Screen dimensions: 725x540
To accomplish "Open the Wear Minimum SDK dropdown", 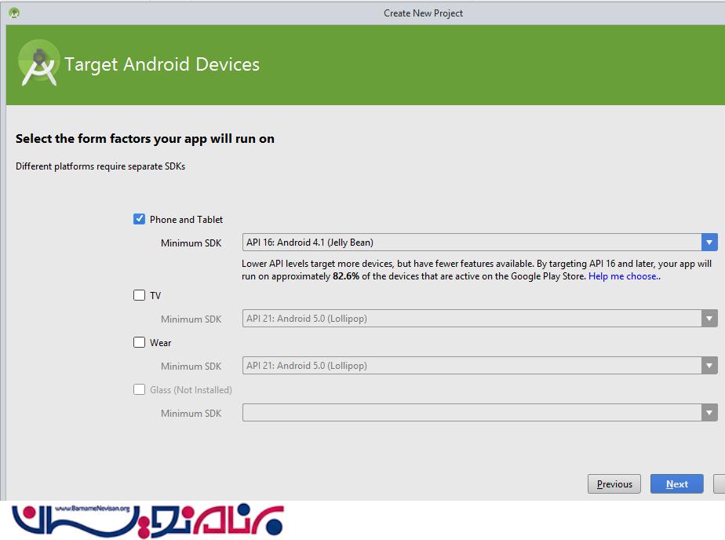I will click(479, 366).
